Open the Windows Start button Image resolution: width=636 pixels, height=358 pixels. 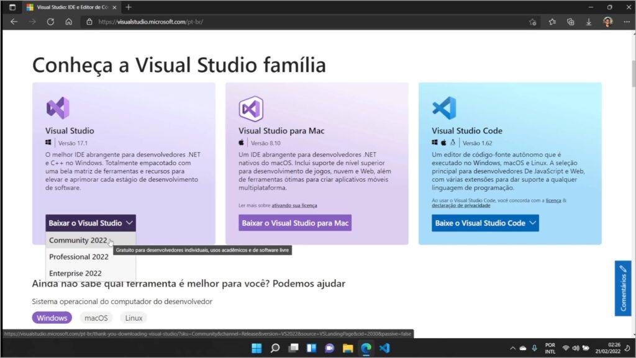coord(257,348)
